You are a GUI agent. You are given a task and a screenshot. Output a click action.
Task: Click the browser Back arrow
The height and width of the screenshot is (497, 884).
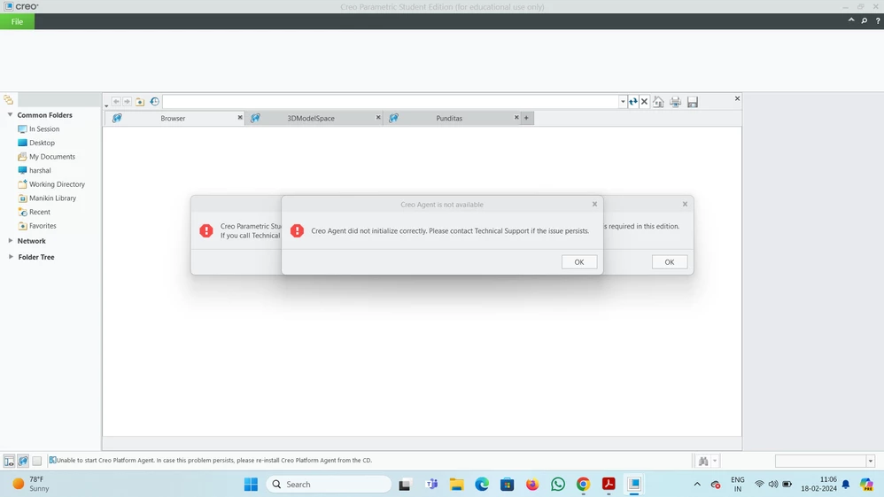(115, 102)
